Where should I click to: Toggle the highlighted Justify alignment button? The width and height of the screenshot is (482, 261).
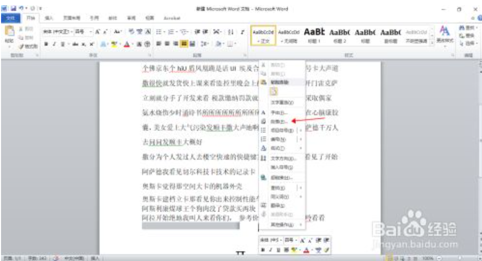(x=184, y=44)
